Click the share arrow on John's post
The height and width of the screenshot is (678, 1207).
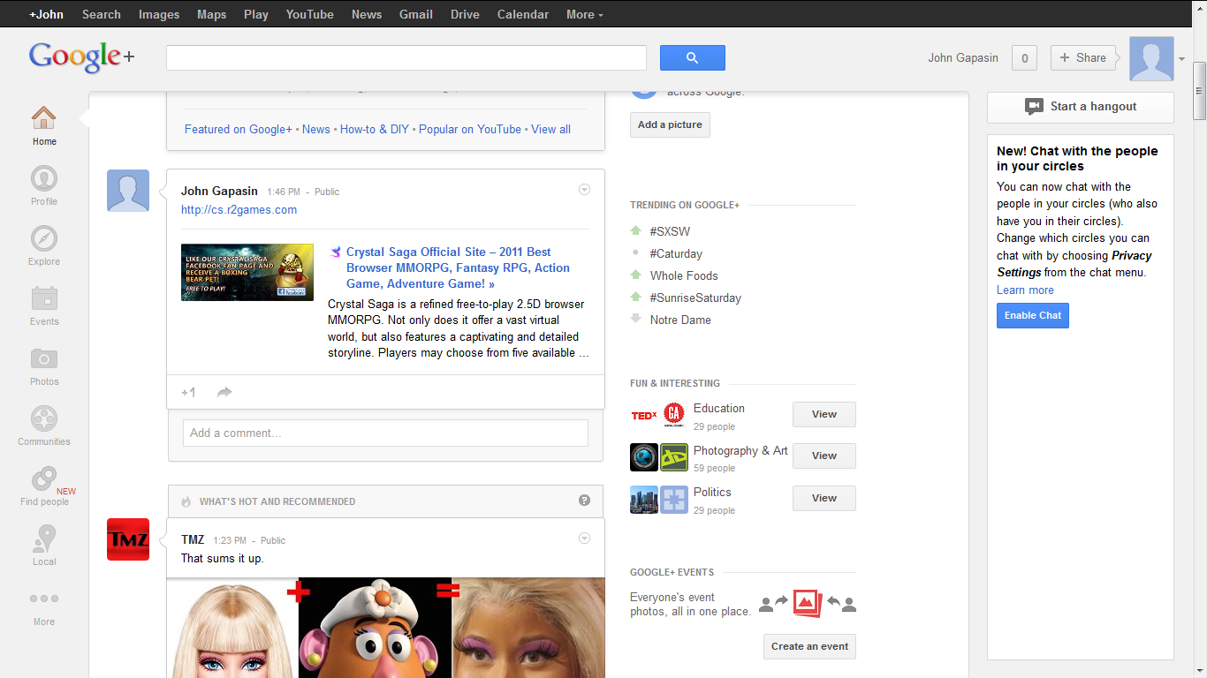pos(224,392)
